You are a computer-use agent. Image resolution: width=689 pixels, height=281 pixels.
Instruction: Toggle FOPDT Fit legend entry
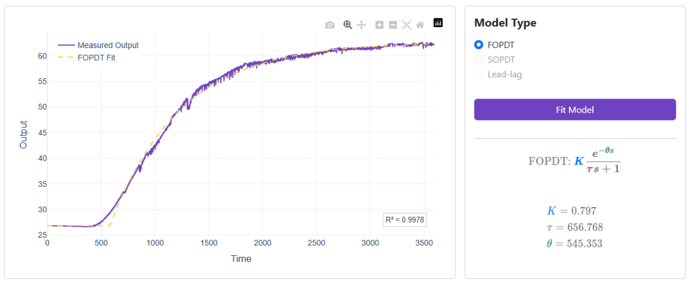pos(87,58)
